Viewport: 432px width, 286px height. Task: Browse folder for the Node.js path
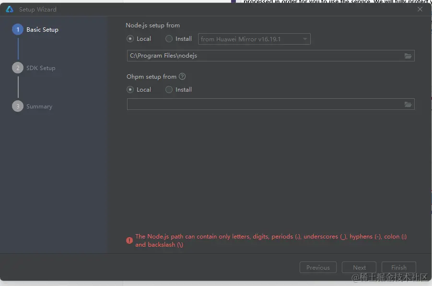[x=408, y=56]
